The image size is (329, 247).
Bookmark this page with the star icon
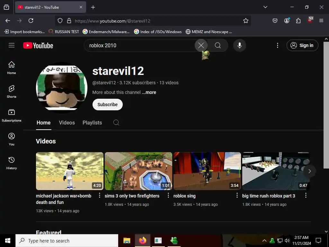pyautogui.click(x=246, y=21)
